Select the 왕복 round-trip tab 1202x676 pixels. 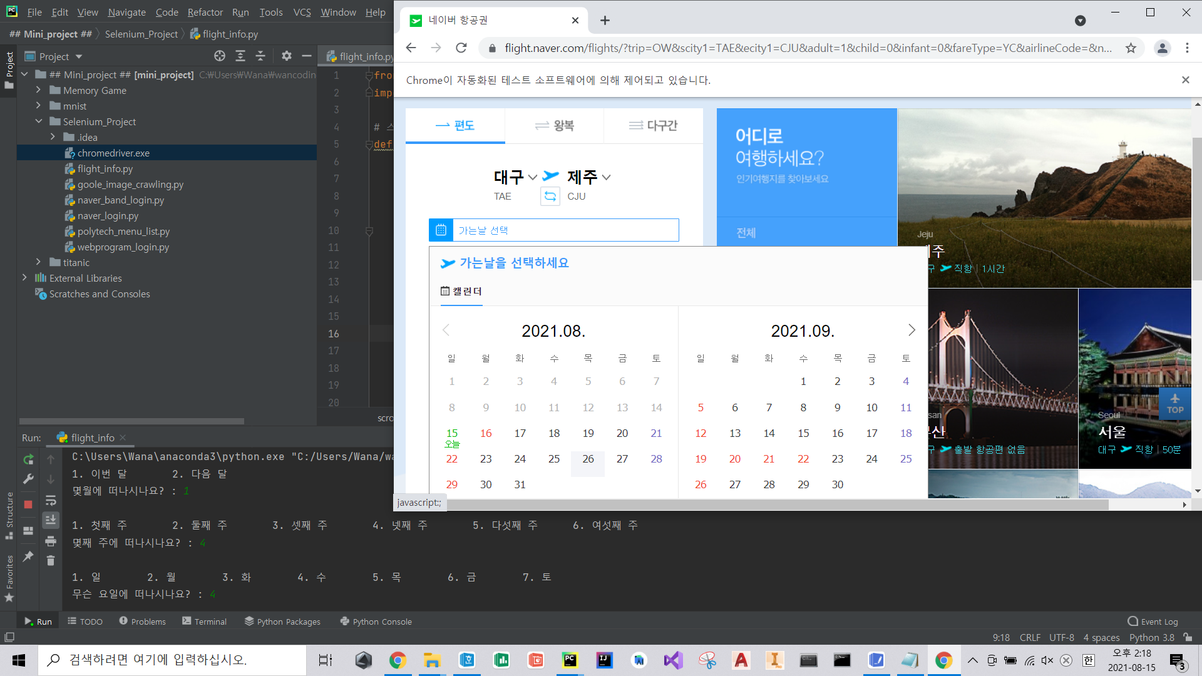pyautogui.click(x=554, y=126)
